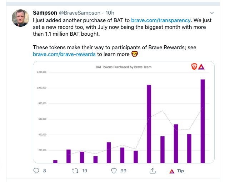Click the Tip button label
This screenshot has height=182, width=225.
pos(180,171)
